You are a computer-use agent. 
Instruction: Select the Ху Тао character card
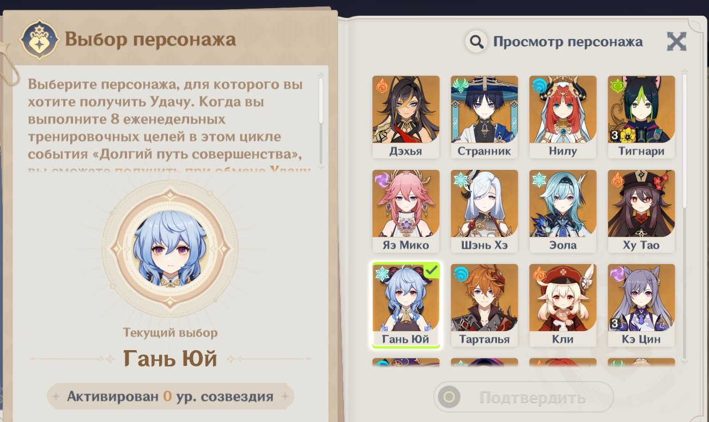click(641, 211)
